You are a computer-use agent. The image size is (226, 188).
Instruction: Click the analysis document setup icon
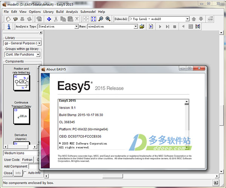click(151, 26)
